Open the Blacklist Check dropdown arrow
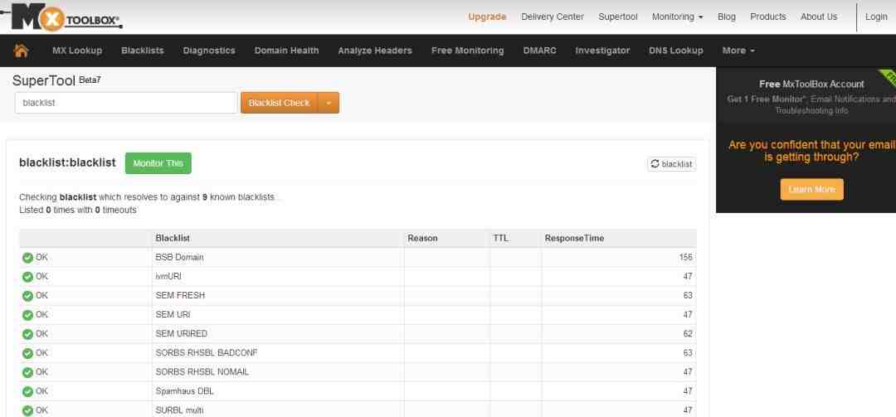Viewport: 896px width, 417px height. [329, 103]
